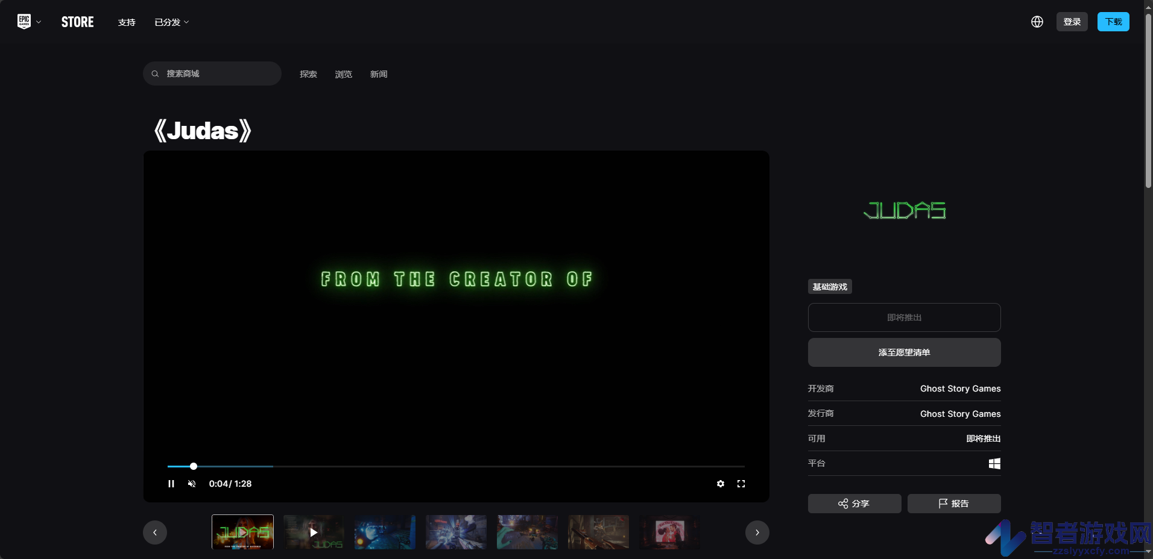
Task: Select the sixth screenshot thumbnail
Action: (598, 532)
